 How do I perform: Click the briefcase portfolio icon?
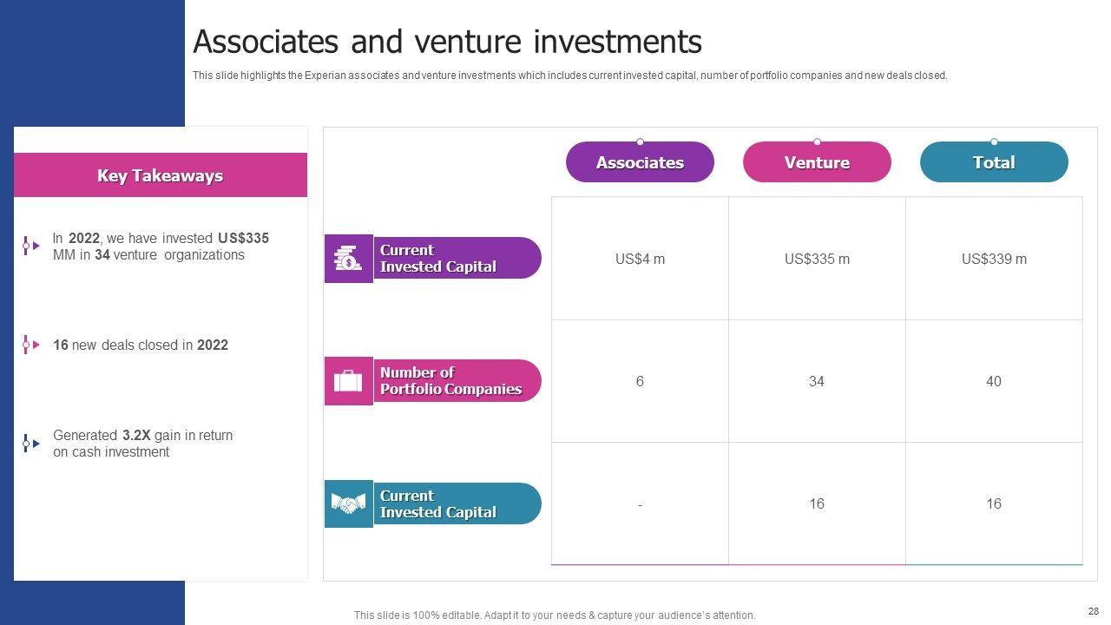tap(348, 381)
